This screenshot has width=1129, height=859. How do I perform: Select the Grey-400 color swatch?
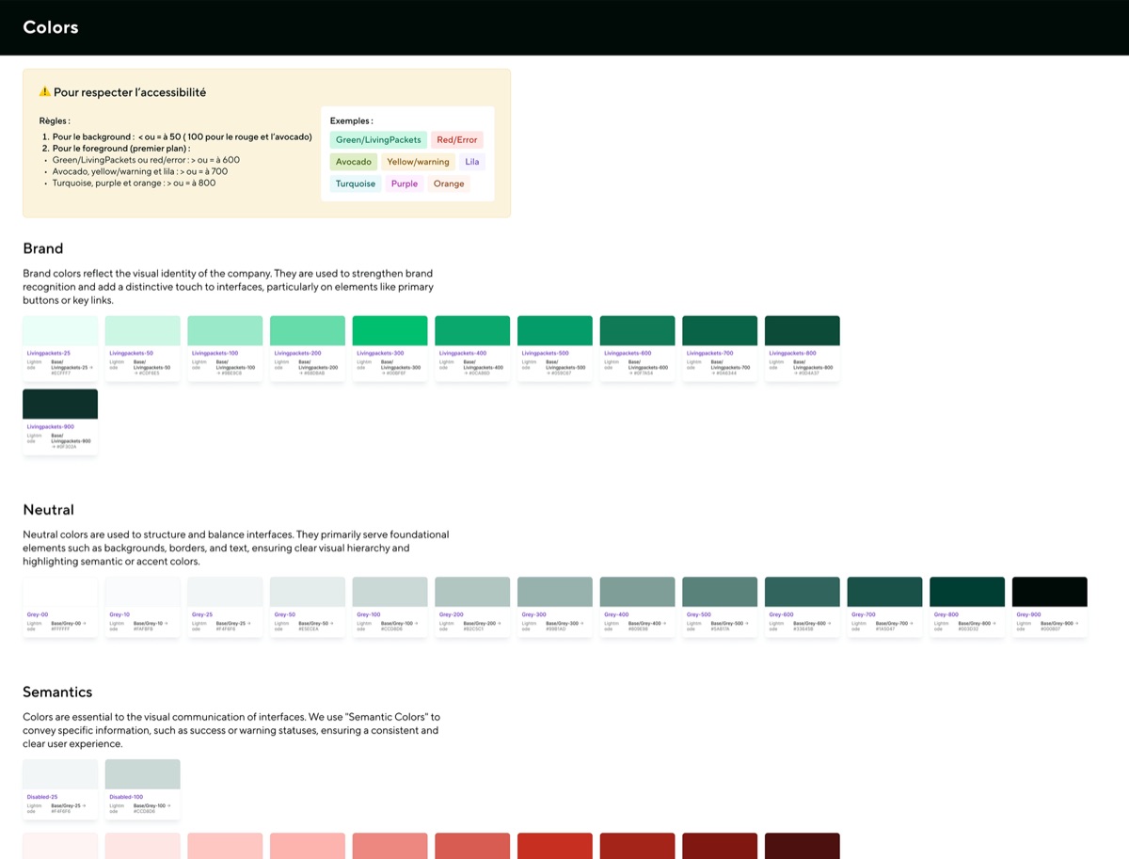click(638, 592)
